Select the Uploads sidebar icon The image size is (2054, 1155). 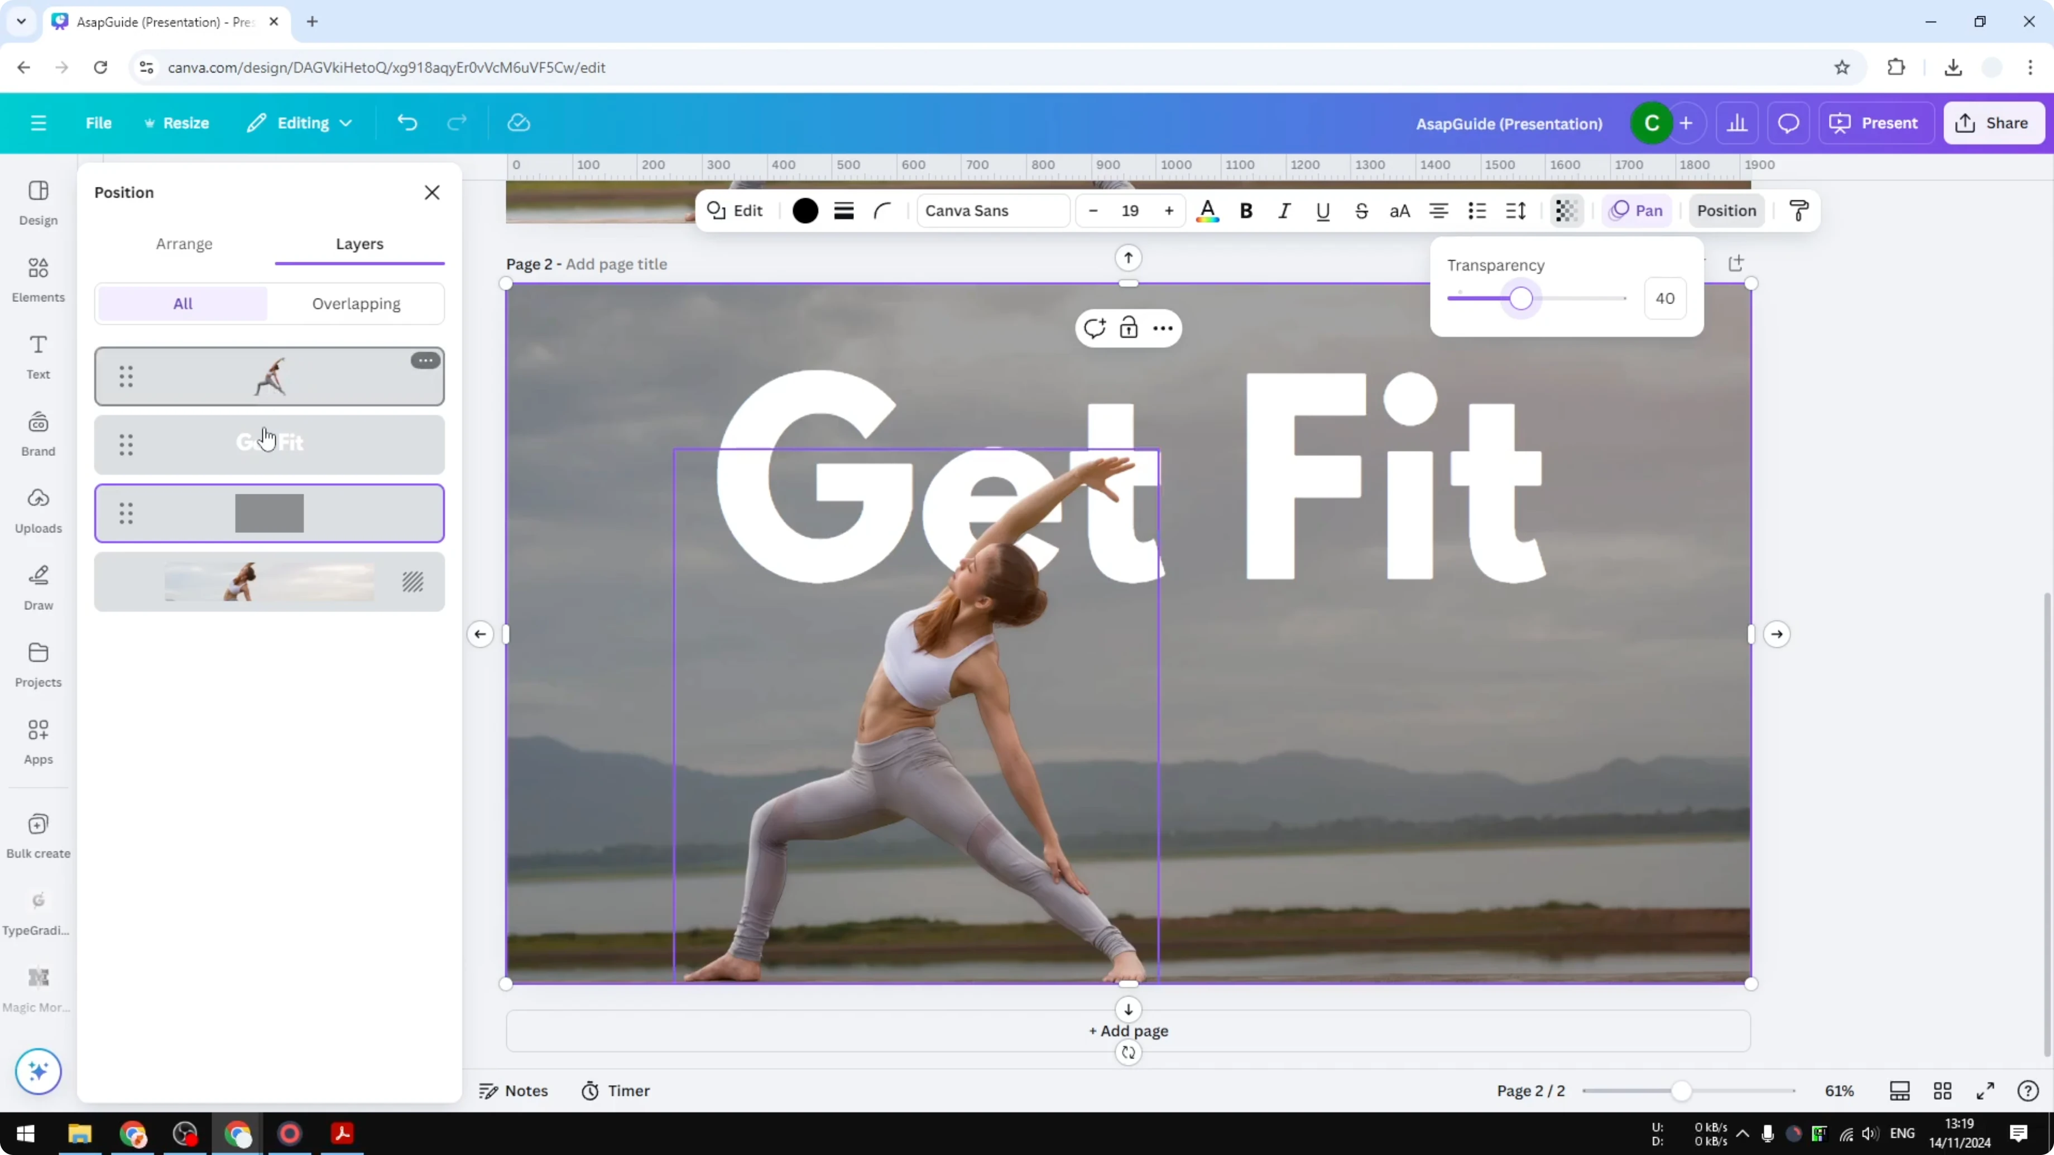click(x=37, y=510)
